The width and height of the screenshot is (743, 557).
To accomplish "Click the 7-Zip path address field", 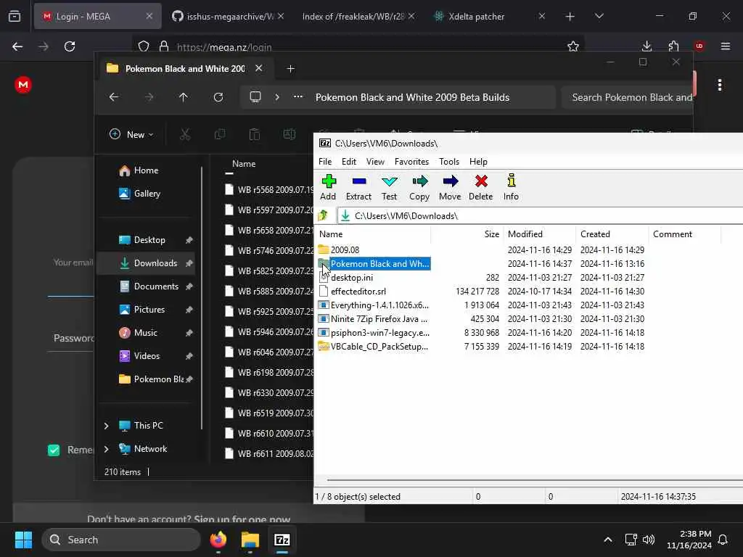I will pos(540,216).
